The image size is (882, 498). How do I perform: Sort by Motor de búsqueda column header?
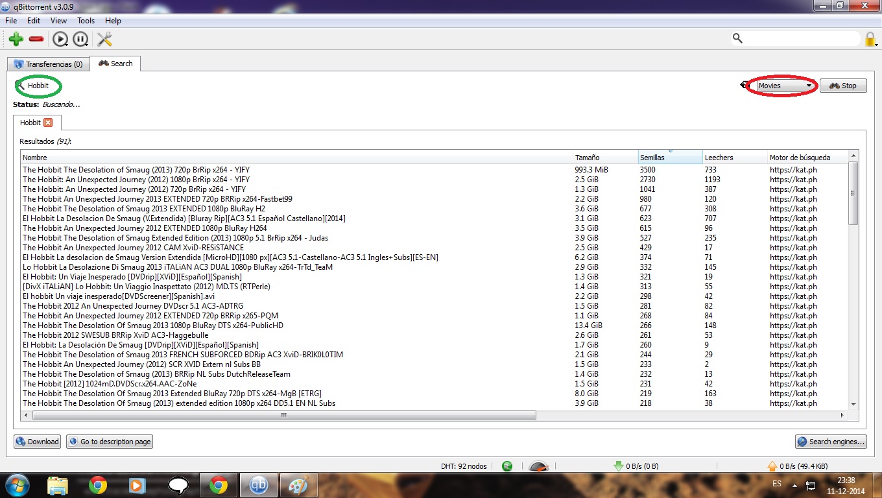pos(807,158)
